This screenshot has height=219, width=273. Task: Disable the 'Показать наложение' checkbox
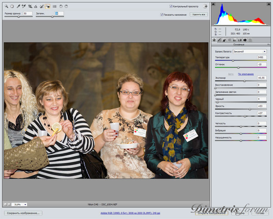tap(162, 15)
